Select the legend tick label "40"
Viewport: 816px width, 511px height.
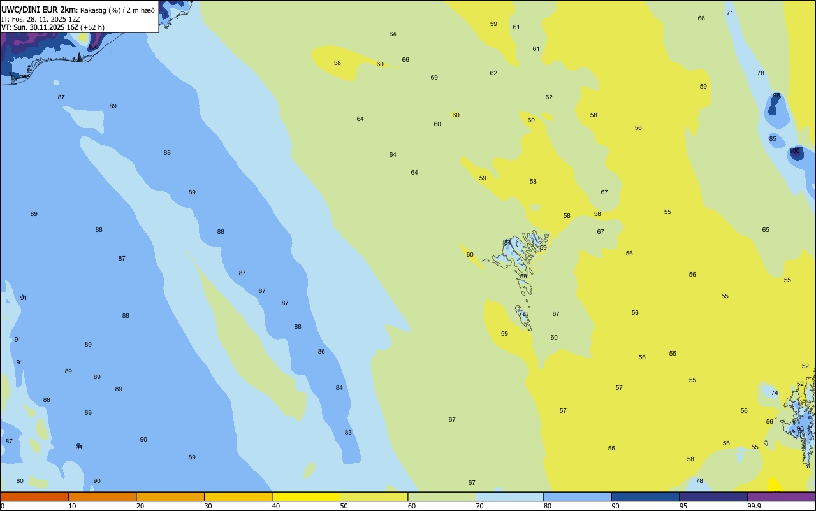[276, 506]
